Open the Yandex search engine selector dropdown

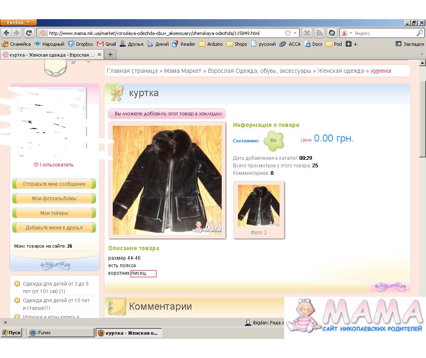pyautogui.click(x=347, y=33)
